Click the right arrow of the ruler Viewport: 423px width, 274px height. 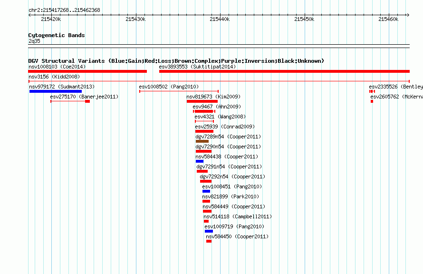coord(408,15)
